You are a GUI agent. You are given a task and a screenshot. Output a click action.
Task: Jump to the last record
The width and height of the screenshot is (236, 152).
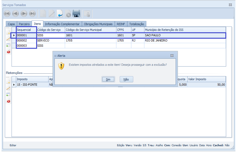point(32,14)
